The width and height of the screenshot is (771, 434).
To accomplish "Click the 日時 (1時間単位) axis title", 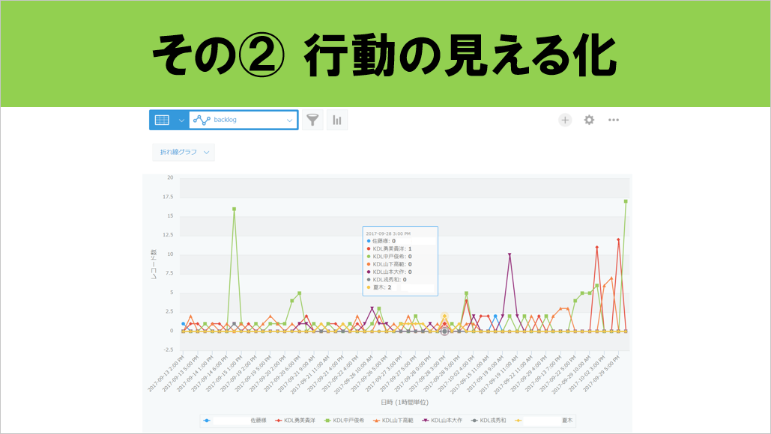I will point(405,402).
